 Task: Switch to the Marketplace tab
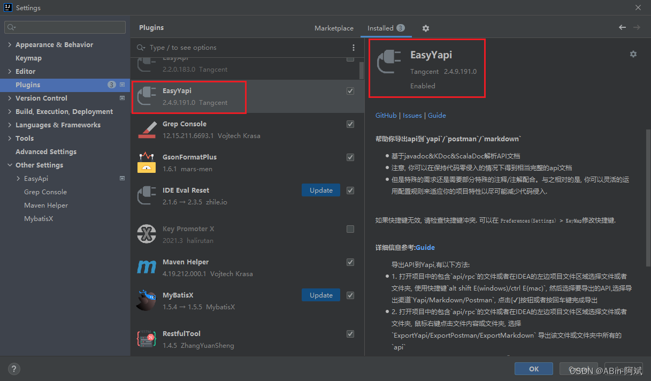point(334,28)
